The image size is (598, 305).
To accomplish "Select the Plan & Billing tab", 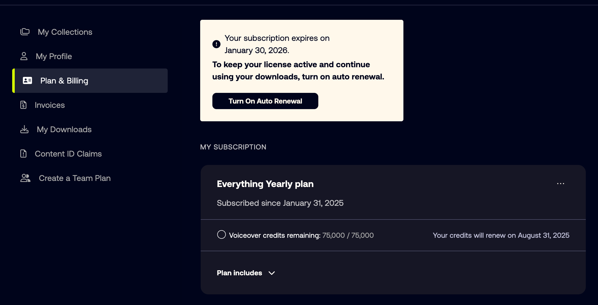I will pos(64,80).
